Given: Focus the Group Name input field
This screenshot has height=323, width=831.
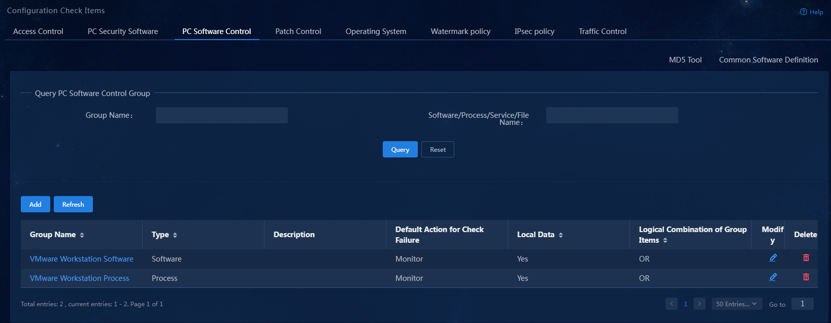Looking at the screenshot, I should click(x=222, y=115).
